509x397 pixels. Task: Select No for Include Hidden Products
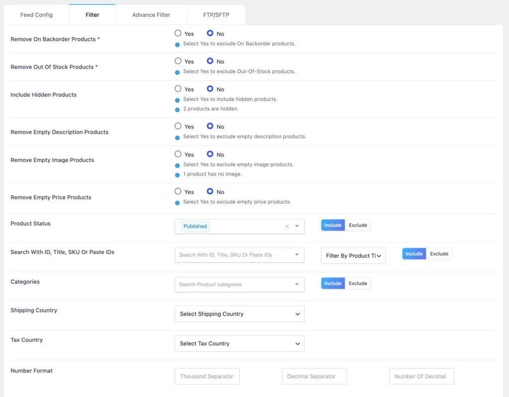point(210,88)
